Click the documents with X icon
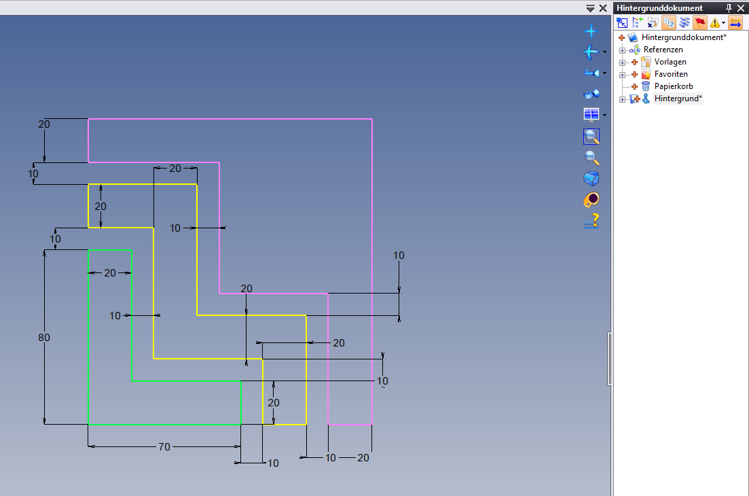The image size is (749, 496). point(653,22)
